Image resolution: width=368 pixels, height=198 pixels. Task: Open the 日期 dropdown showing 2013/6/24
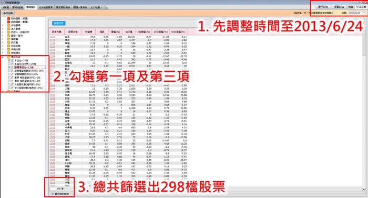(x=364, y=13)
